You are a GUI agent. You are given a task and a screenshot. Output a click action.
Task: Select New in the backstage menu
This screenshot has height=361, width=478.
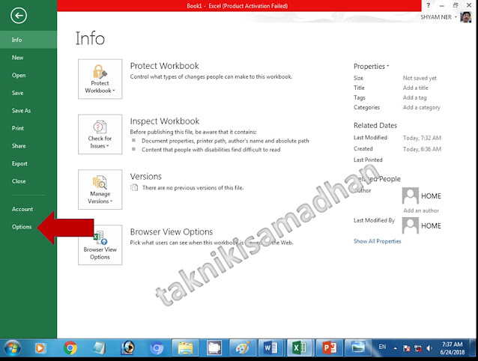pyautogui.click(x=28, y=57)
